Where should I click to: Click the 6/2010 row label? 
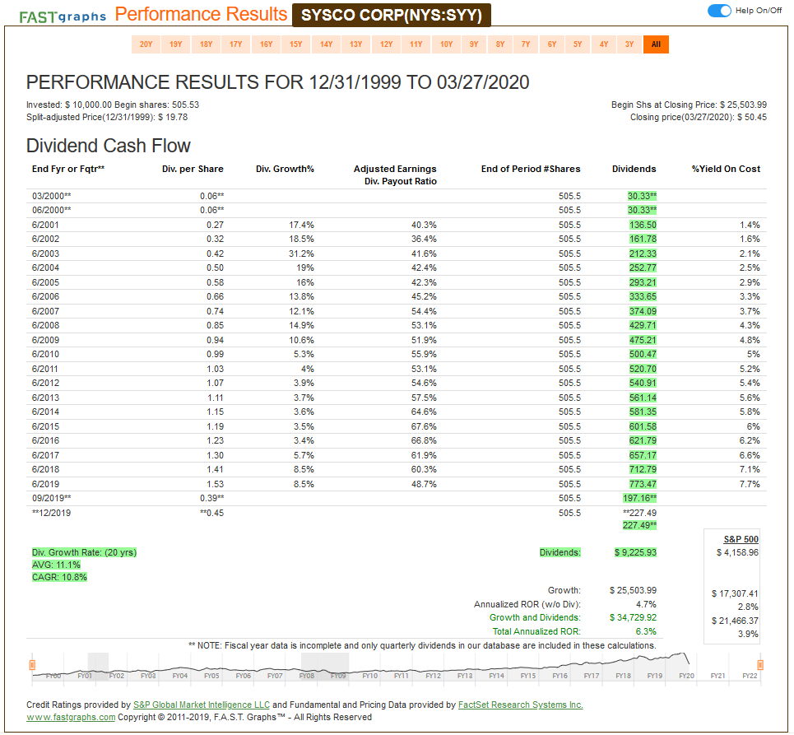(45, 355)
